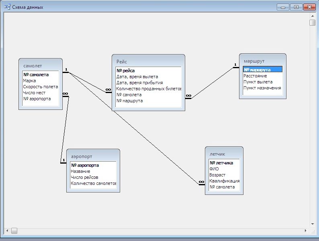Click the horizontal scrollbar left arrow

click(x=7, y=231)
